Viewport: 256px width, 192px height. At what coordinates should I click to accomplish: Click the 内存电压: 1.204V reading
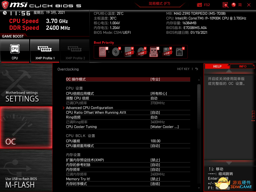(x=107, y=28)
